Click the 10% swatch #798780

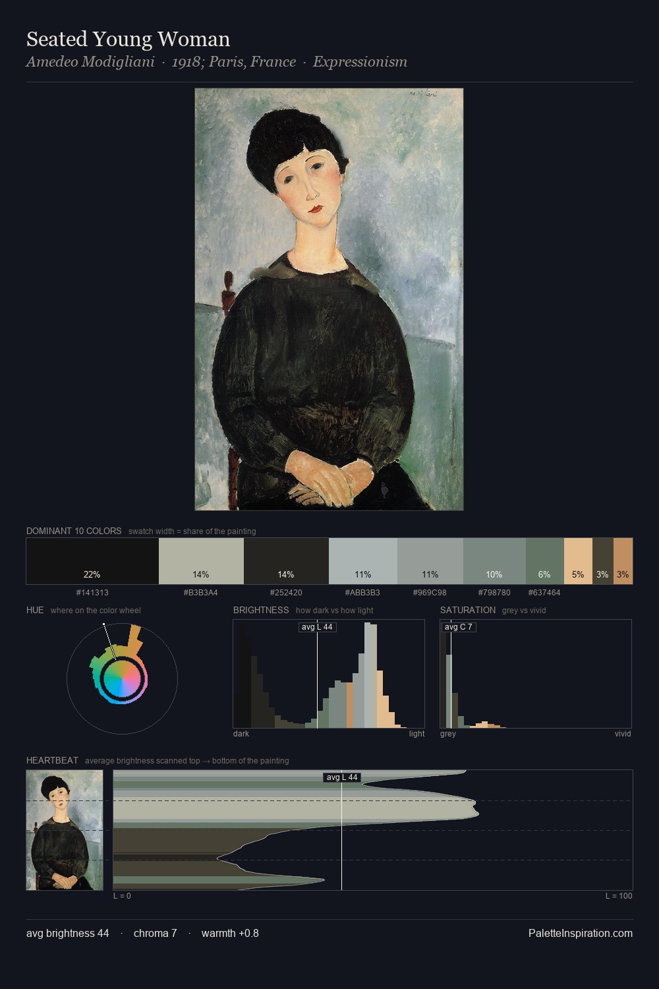pos(494,561)
